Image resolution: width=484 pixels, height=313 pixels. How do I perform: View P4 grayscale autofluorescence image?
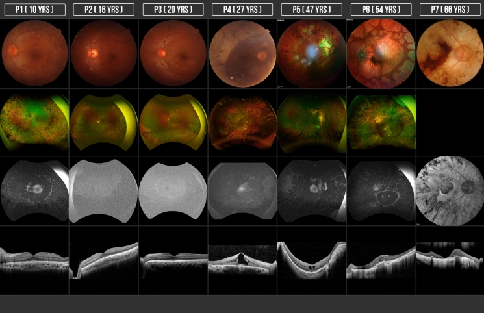242,191
